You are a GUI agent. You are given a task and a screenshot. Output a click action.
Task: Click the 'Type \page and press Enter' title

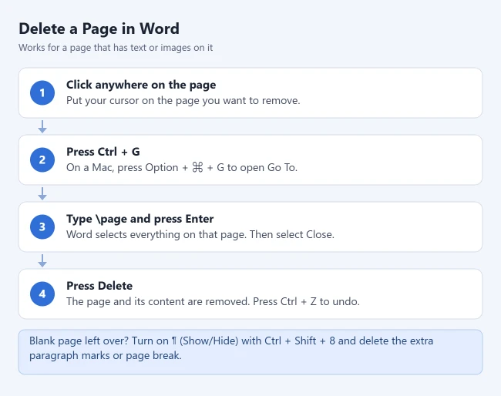140,219
